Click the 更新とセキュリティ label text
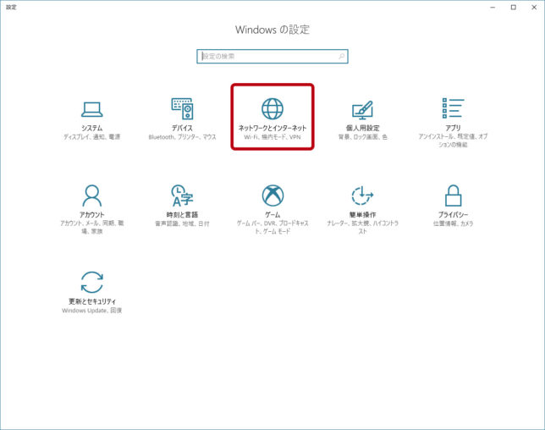Image resolution: width=545 pixels, height=430 pixels. coord(91,301)
